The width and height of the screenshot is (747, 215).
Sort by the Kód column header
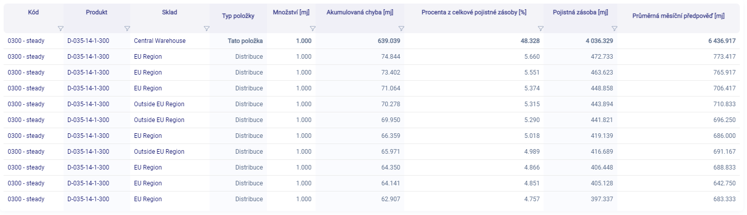pyautogui.click(x=33, y=12)
